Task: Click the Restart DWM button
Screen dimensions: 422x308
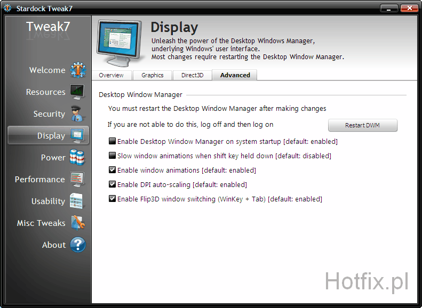Action: [x=363, y=125]
